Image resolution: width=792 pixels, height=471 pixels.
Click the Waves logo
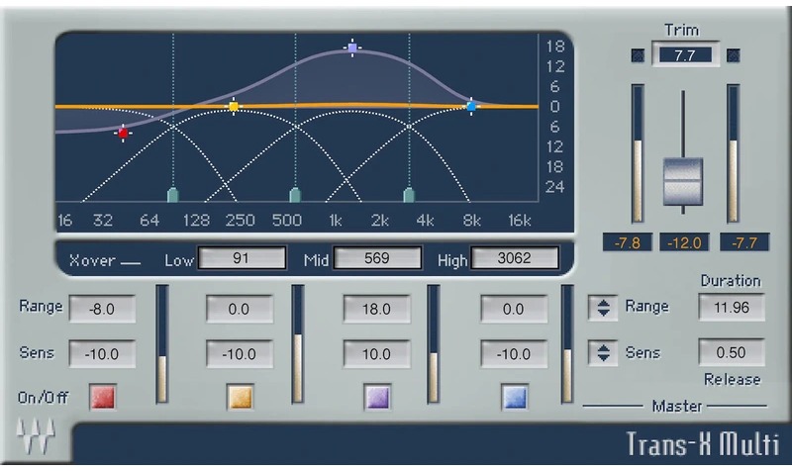click(36, 435)
